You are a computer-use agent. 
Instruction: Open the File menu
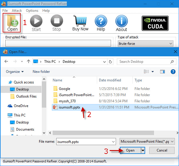[x=5, y=11]
